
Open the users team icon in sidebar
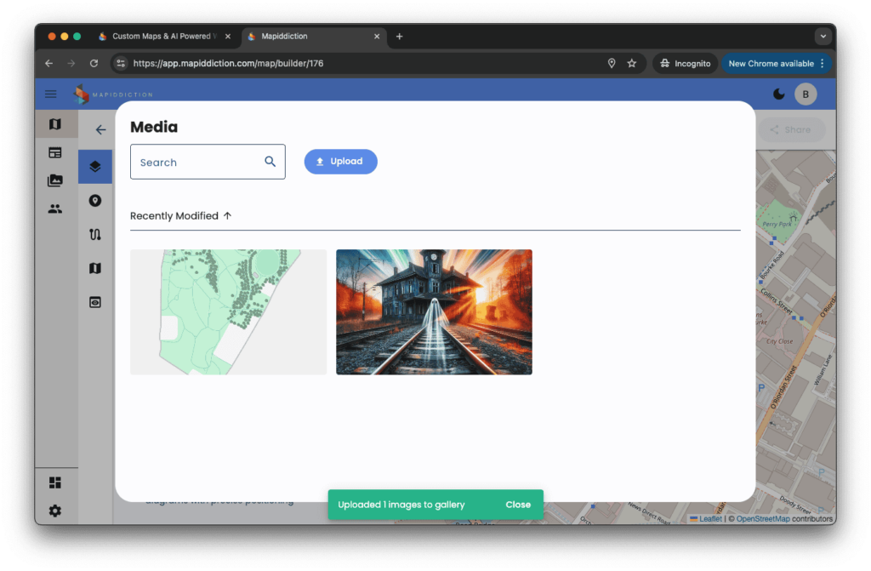55,208
